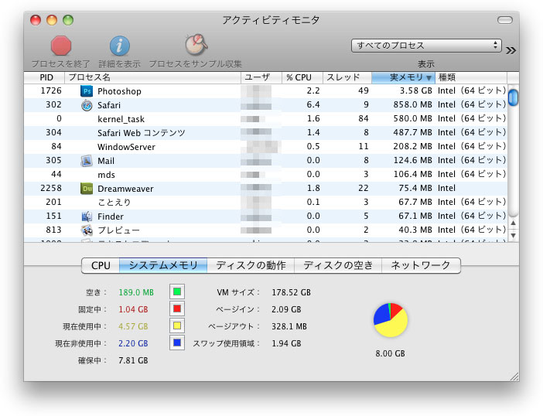This screenshot has height=416, width=543.
Task: Click the Sample Process toolbar icon
Action: [195, 46]
